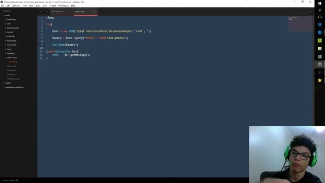Go to previous tab with left arrow
The image size is (325, 183).
(x=41, y=12)
